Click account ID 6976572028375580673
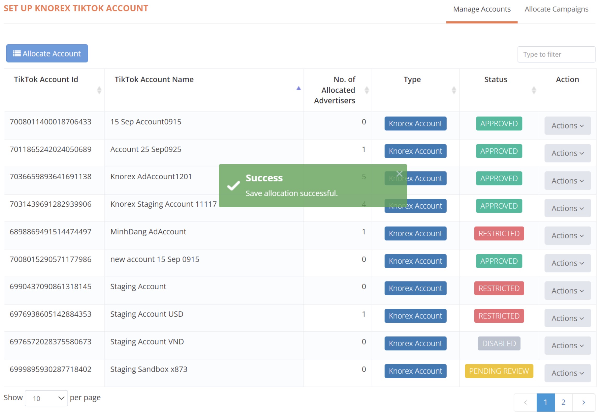 [x=51, y=342]
